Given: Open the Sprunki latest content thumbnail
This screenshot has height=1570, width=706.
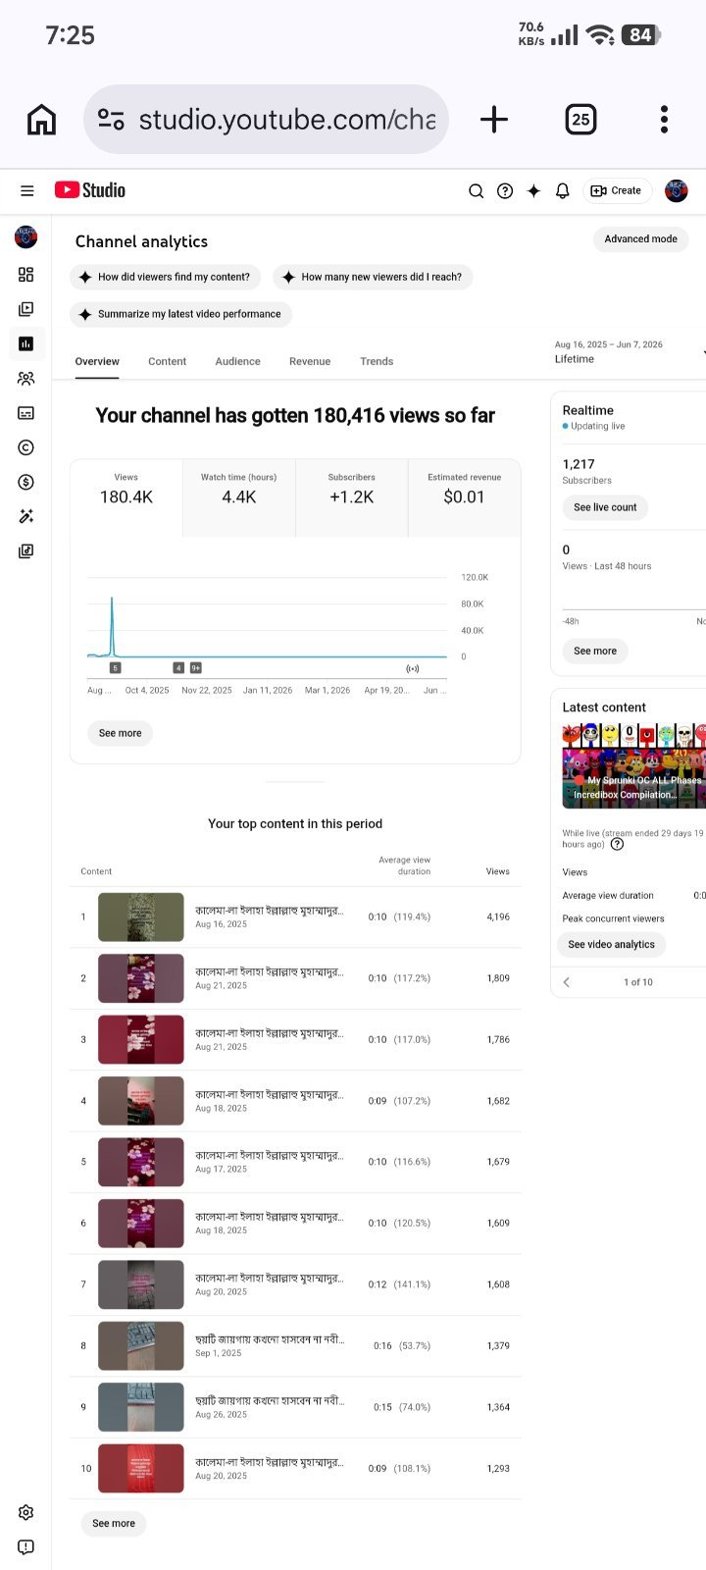Looking at the screenshot, I should tap(633, 766).
